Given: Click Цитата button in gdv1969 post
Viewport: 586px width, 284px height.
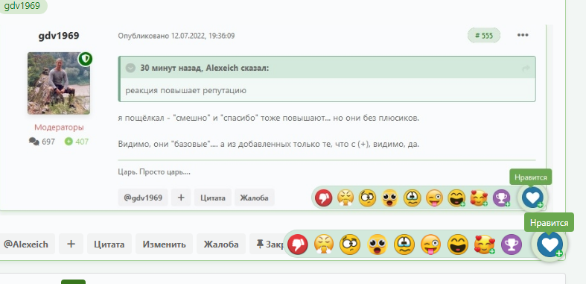Looking at the screenshot, I should point(213,198).
